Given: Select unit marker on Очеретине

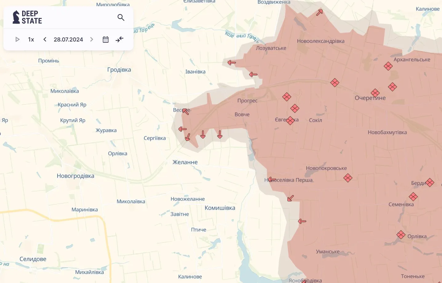Looking at the screenshot, I should (375, 93).
